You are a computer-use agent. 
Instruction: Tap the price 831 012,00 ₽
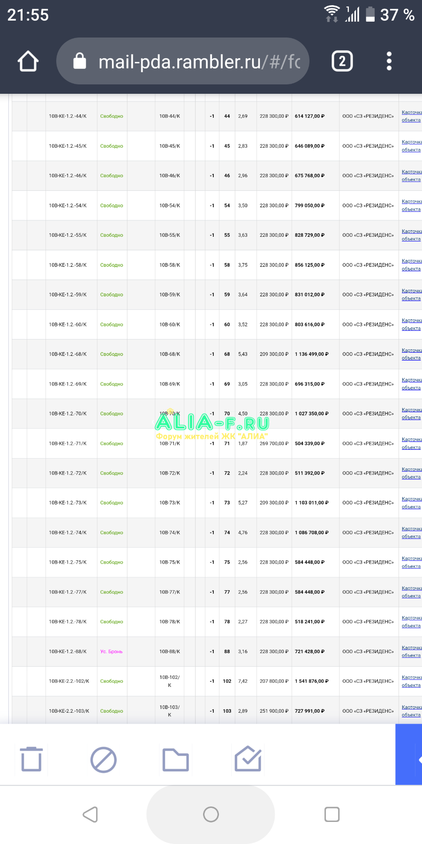click(310, 295)
